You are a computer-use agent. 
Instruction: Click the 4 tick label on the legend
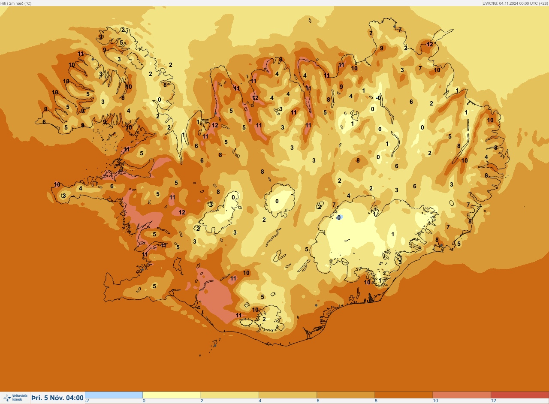point(260,401)
